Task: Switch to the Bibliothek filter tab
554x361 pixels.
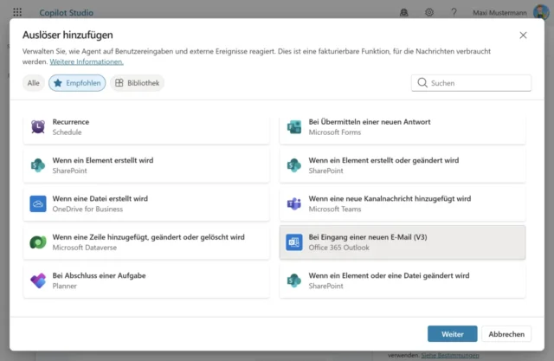Action: 137,83
